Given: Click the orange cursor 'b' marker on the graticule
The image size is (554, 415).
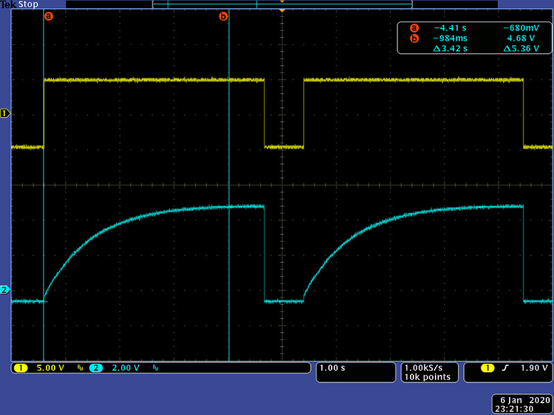Looking at the screenshot, I should click(223, 16).
